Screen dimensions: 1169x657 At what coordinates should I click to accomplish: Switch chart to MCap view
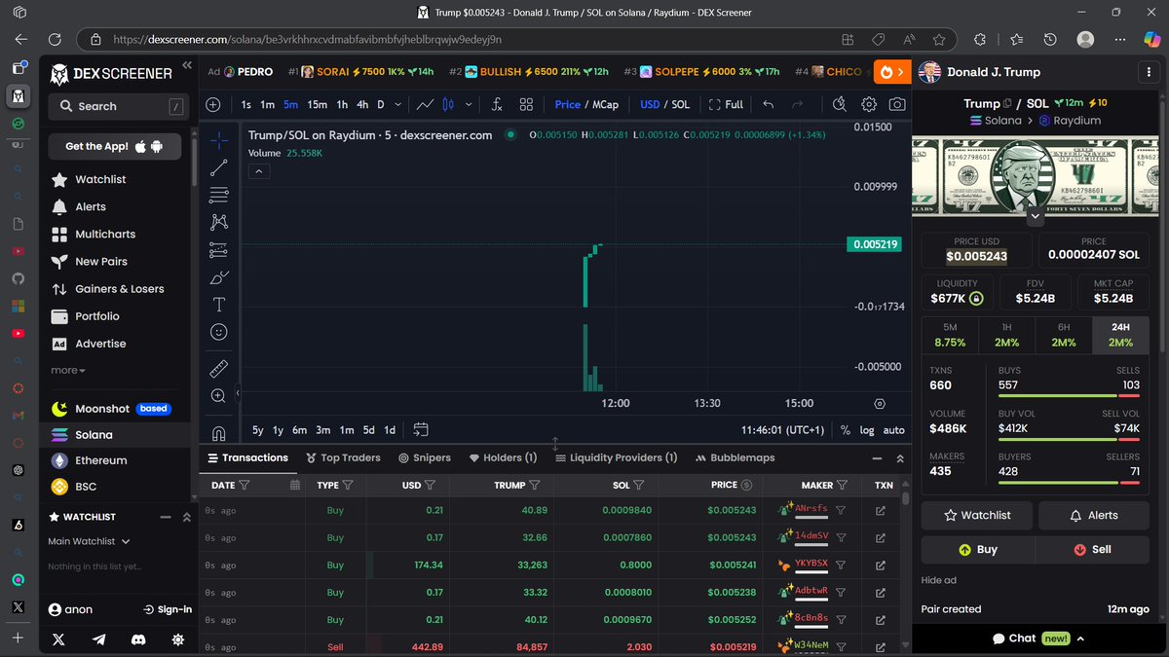tap(606, 104)
